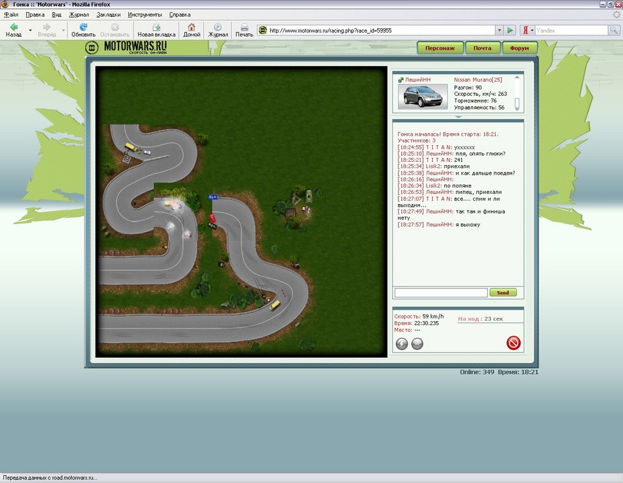The image size is (623, 483).
Task: Open the Файл menu
Action: click(x=11, y=15)
